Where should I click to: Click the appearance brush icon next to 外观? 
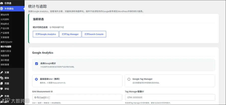click(x=2, y=96)
